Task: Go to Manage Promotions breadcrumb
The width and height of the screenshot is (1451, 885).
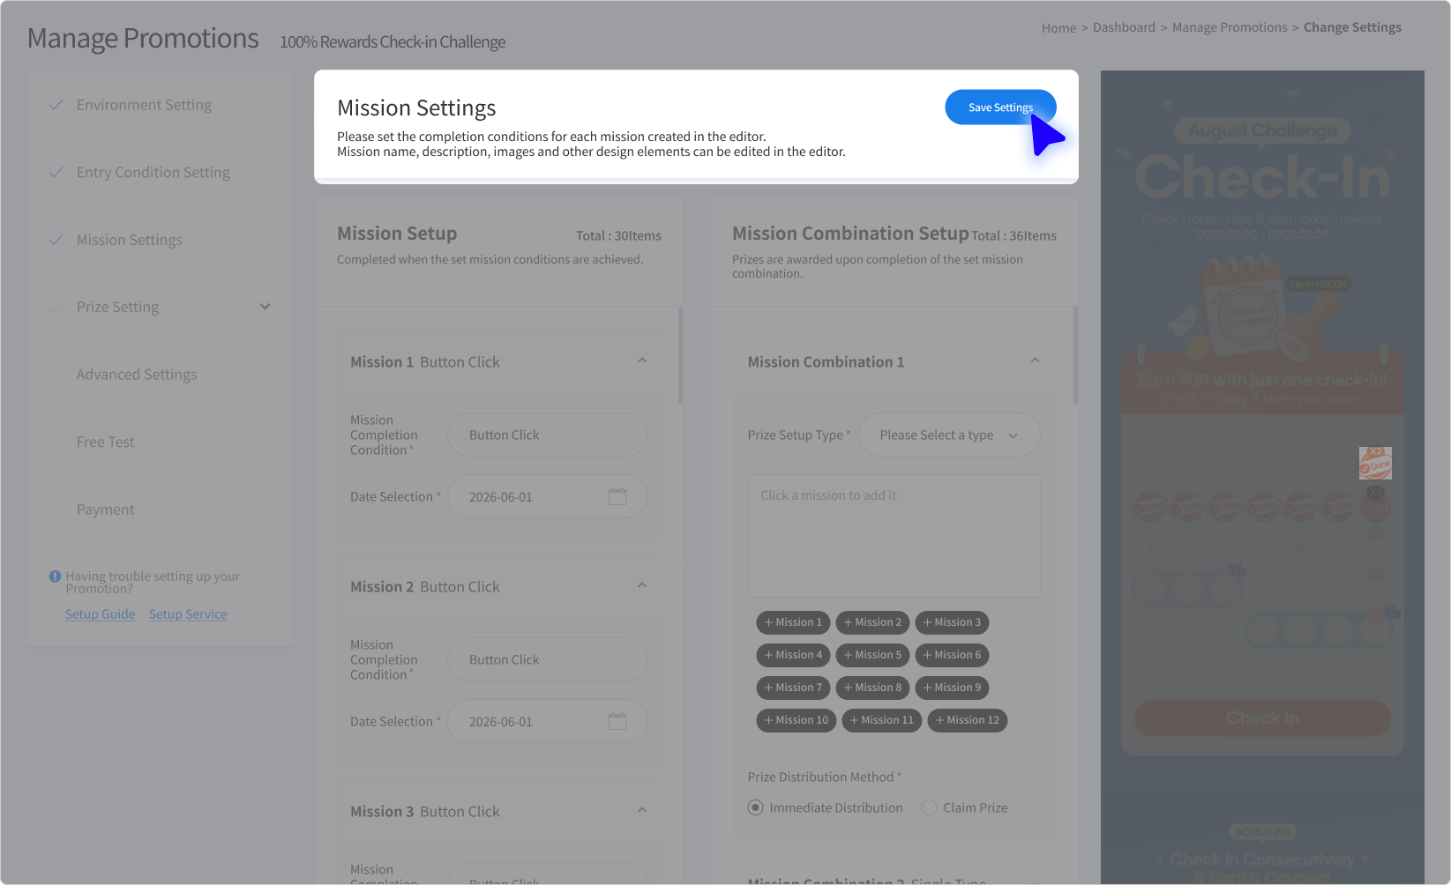Action: [x=1230, y=27]
